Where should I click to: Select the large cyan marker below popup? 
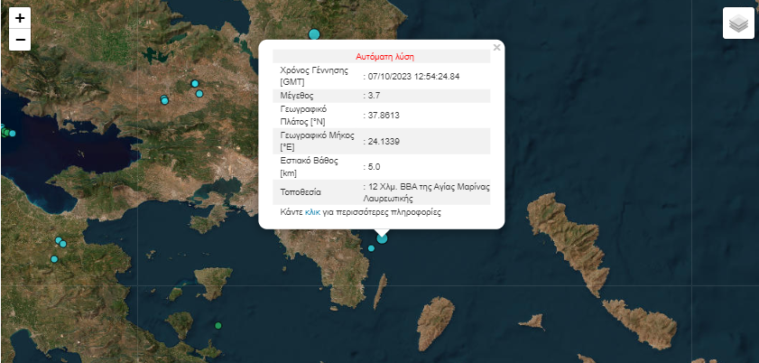coord(382,237)
